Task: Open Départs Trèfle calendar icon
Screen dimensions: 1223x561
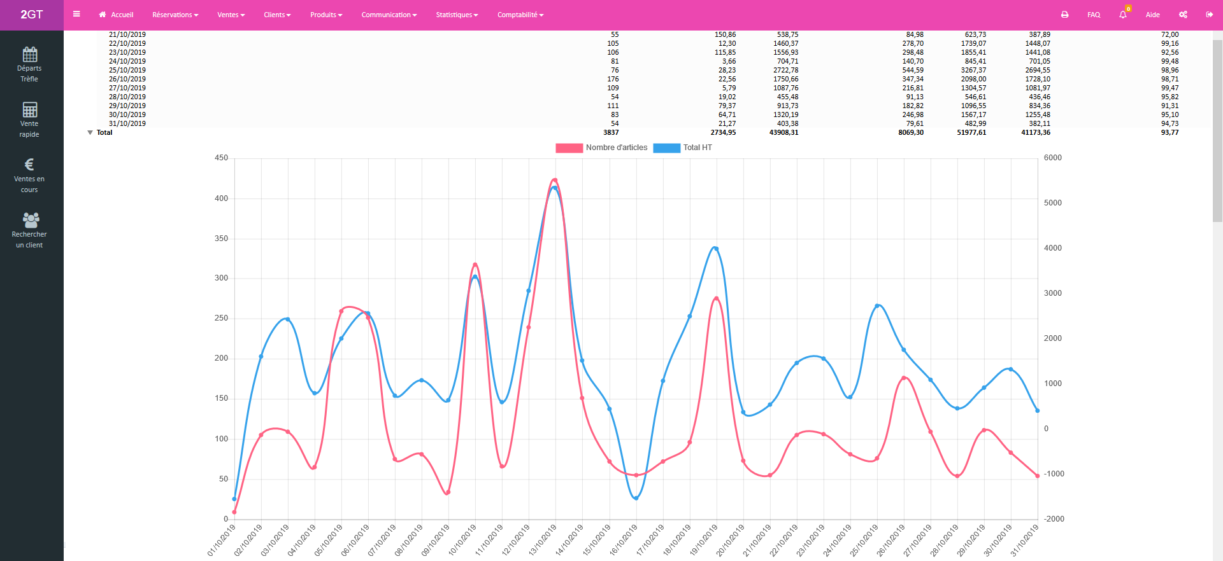Action: point(29,54)
